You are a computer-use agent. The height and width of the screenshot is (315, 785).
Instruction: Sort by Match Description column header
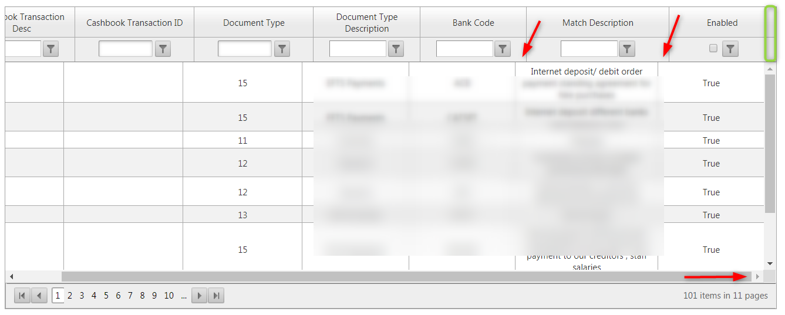click(598, 23)
